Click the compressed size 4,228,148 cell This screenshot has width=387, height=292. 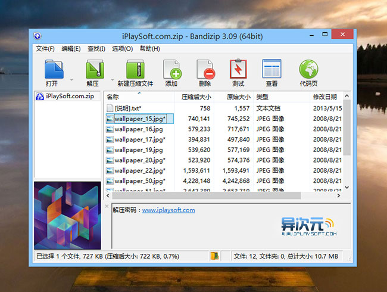click(196, 181)
